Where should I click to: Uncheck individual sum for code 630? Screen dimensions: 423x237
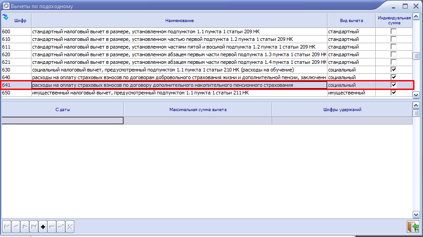coord(394,70)
